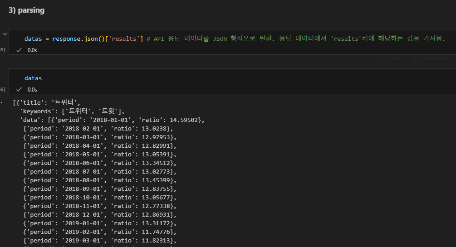Screen dimensions: 456x247
Task: Select the period '2018-12-01' row
Action: coord(100,215)
